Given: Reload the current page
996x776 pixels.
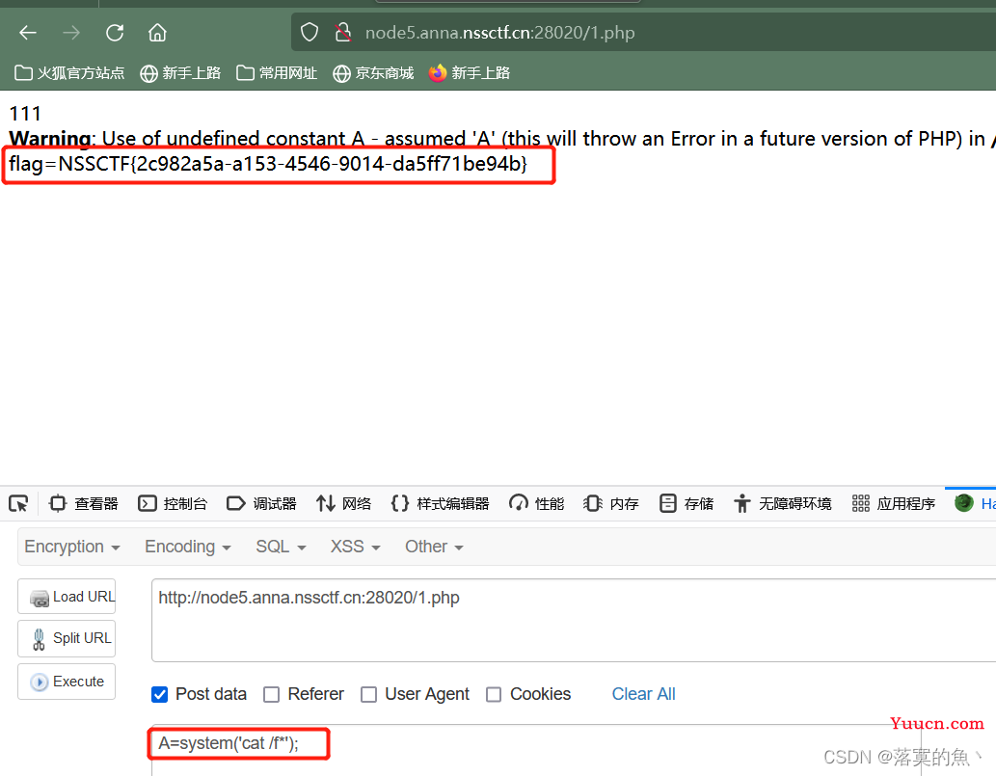Looking at the screenshot, I should pyautogui.click(x=115, y=33).
